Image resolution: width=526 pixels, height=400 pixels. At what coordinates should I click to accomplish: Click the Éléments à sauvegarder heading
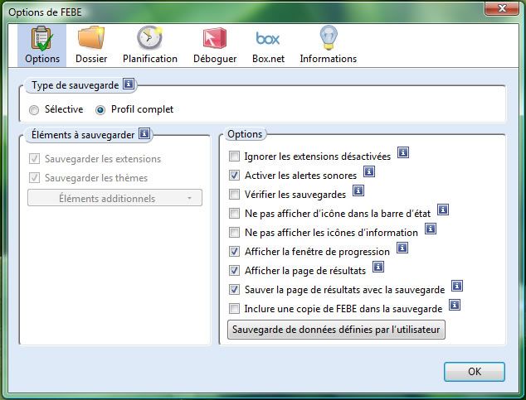[83, 134]
